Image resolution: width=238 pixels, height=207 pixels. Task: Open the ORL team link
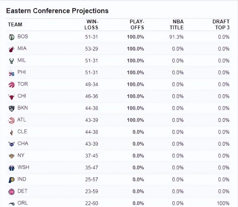[23, 203]
